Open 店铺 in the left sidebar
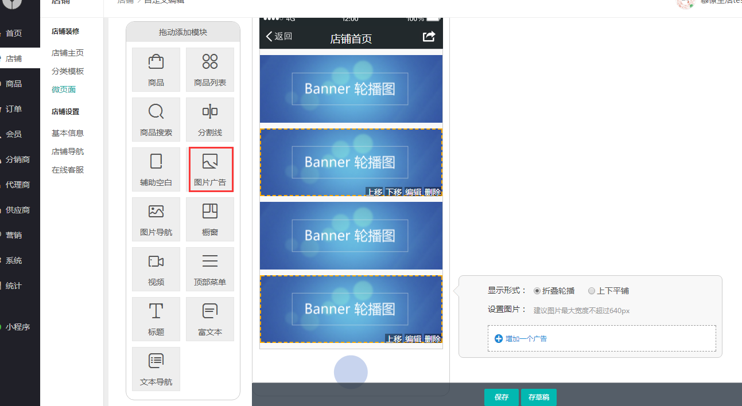 point(14,58)
